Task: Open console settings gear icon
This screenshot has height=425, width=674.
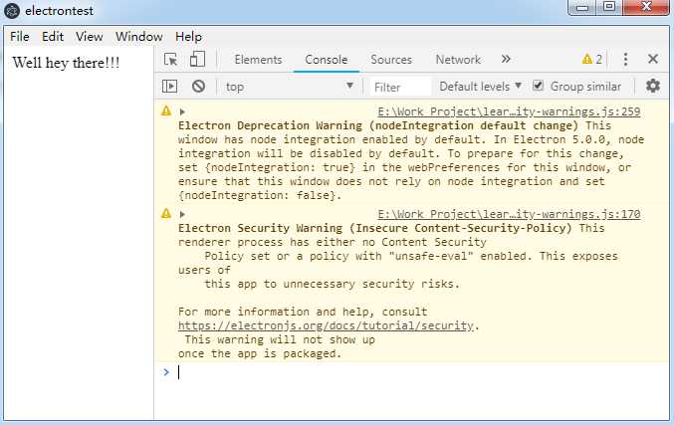Action: (653, 86)
